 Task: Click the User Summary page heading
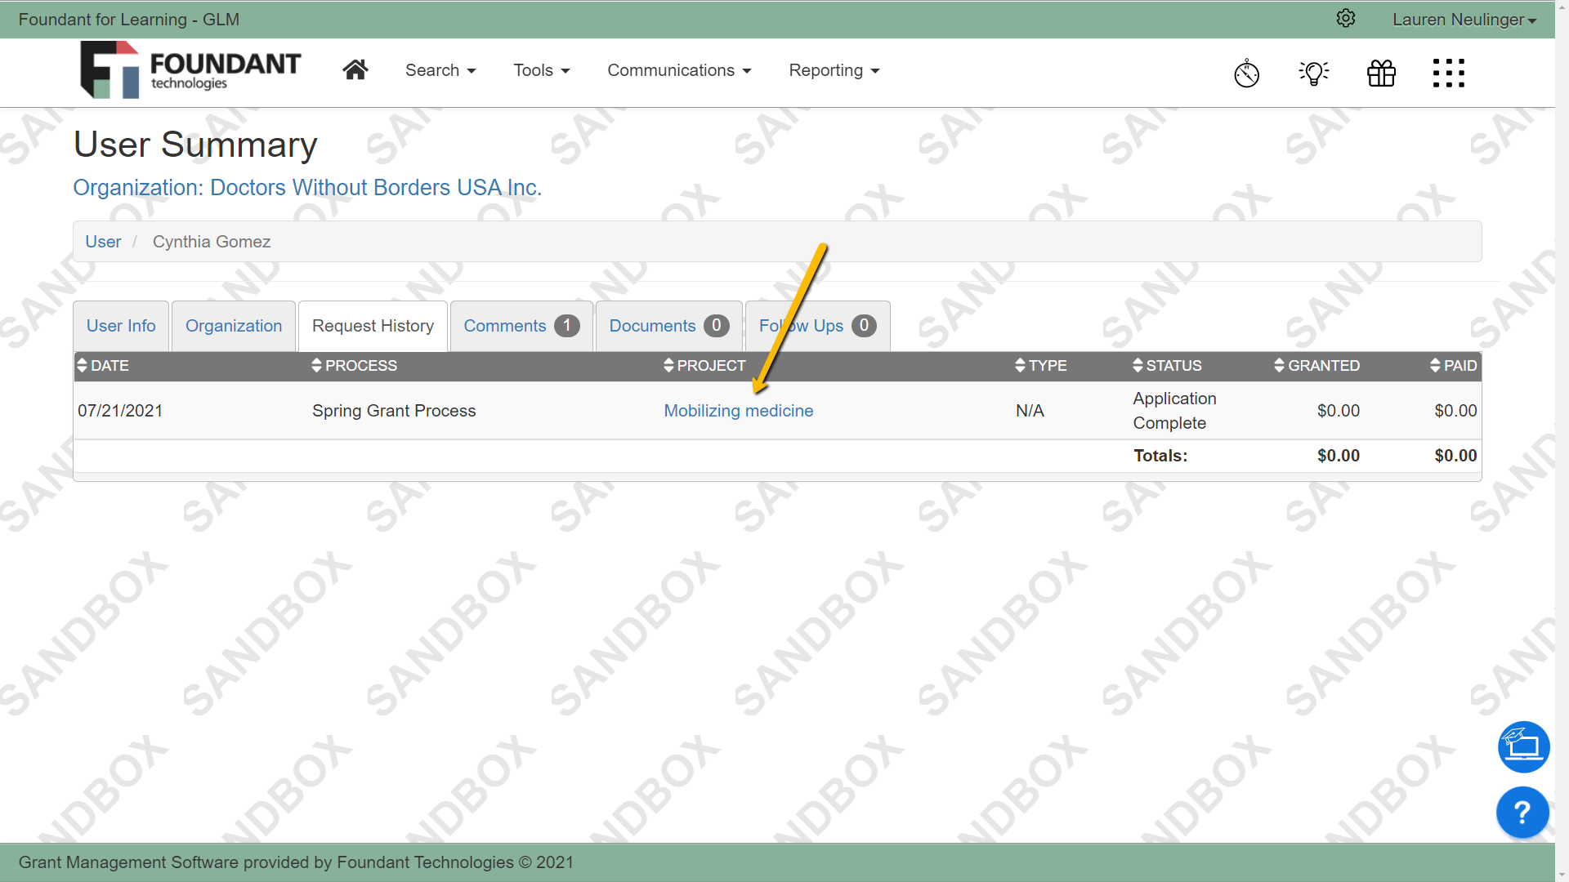tap(195, 145)
